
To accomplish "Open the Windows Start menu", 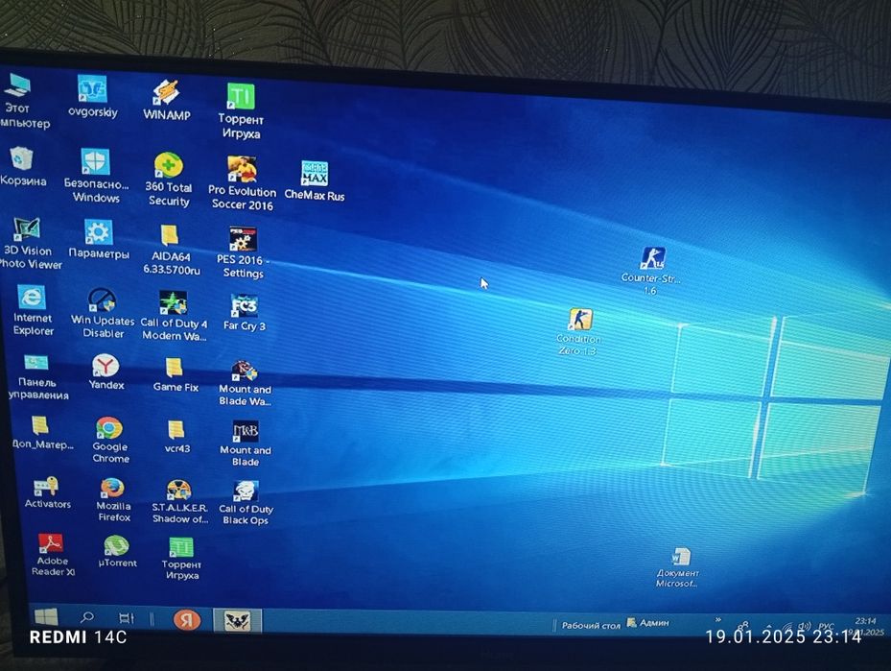I will [46, 617].
